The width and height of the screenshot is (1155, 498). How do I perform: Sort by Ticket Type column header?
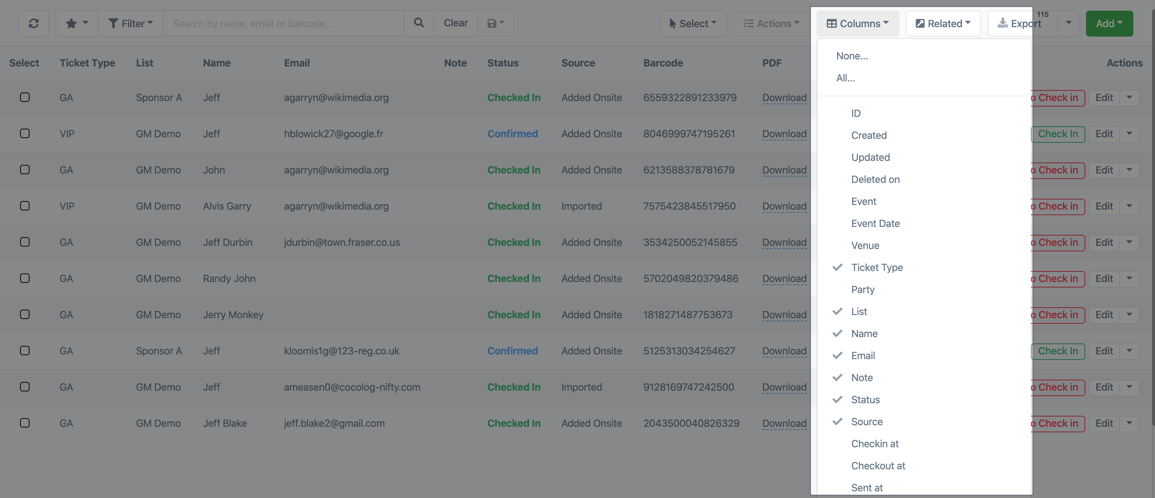(87, 63)
